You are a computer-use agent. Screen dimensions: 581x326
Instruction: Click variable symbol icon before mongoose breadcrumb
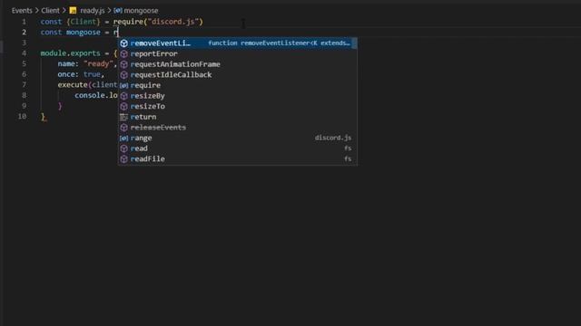coord(118,10)
